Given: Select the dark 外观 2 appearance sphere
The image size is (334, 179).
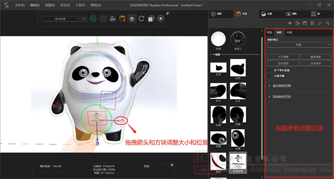Looking at the screenshot, I should tap(238, 39).
